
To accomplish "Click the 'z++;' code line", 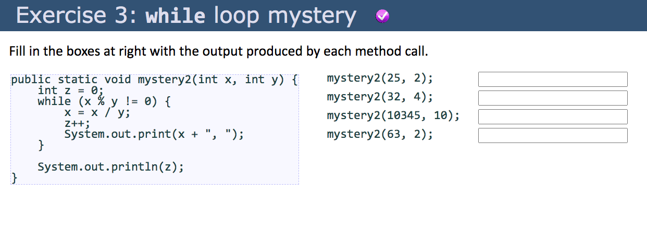I will 78,124.
